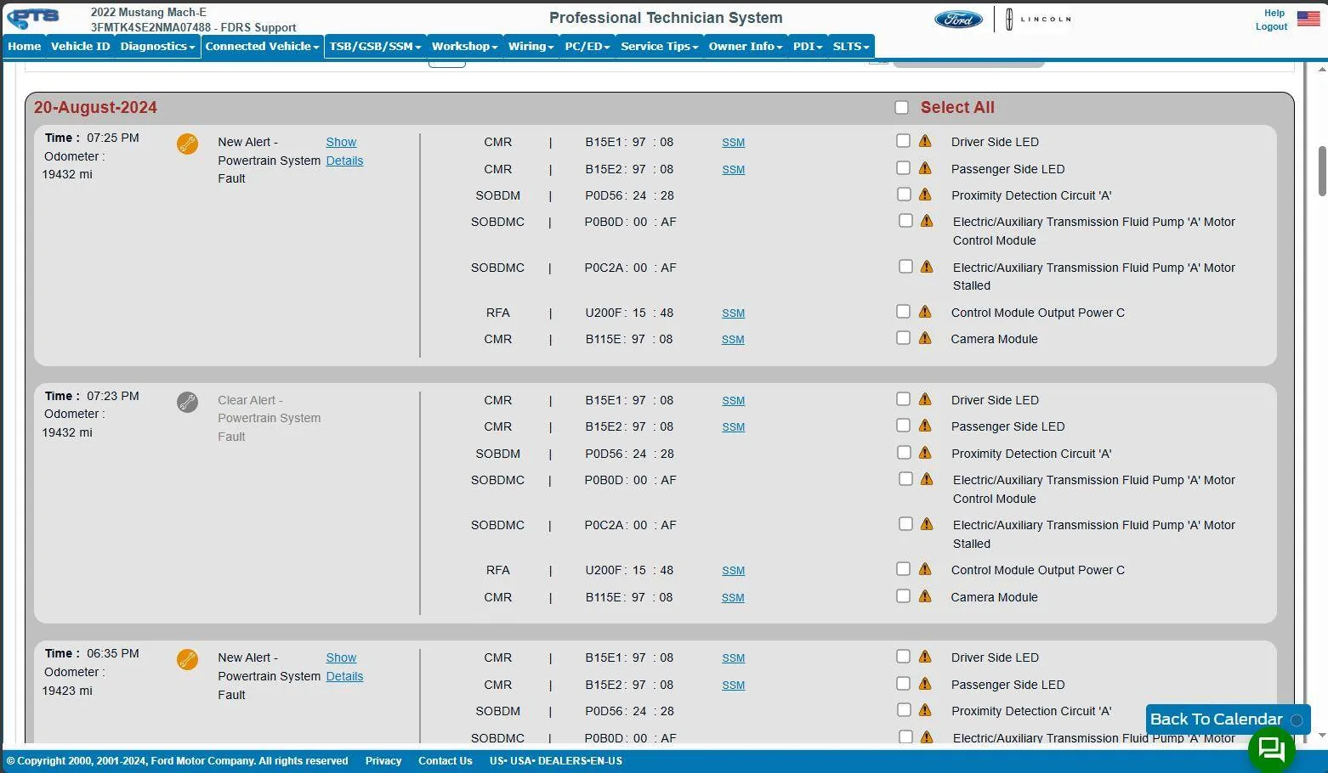Click the Ford oval logo
Image resolution: width=1328 pixels, height=773 pixels.
(x=958, y=19)
